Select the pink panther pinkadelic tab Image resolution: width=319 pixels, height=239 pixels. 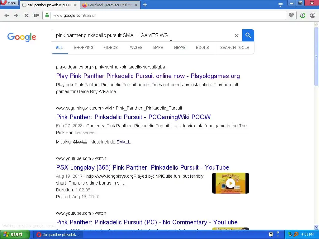[x=50, y=5]
